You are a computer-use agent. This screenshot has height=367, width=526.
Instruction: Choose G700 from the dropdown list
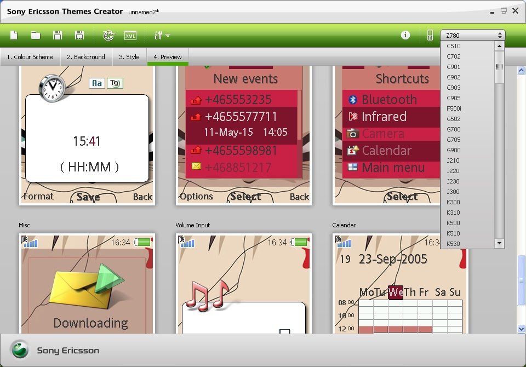(467, 129)
